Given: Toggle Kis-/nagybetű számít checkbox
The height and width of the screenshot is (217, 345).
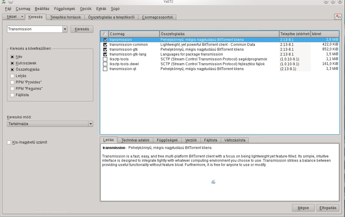Looking at the screenshot, I should (x=9, y=142).
